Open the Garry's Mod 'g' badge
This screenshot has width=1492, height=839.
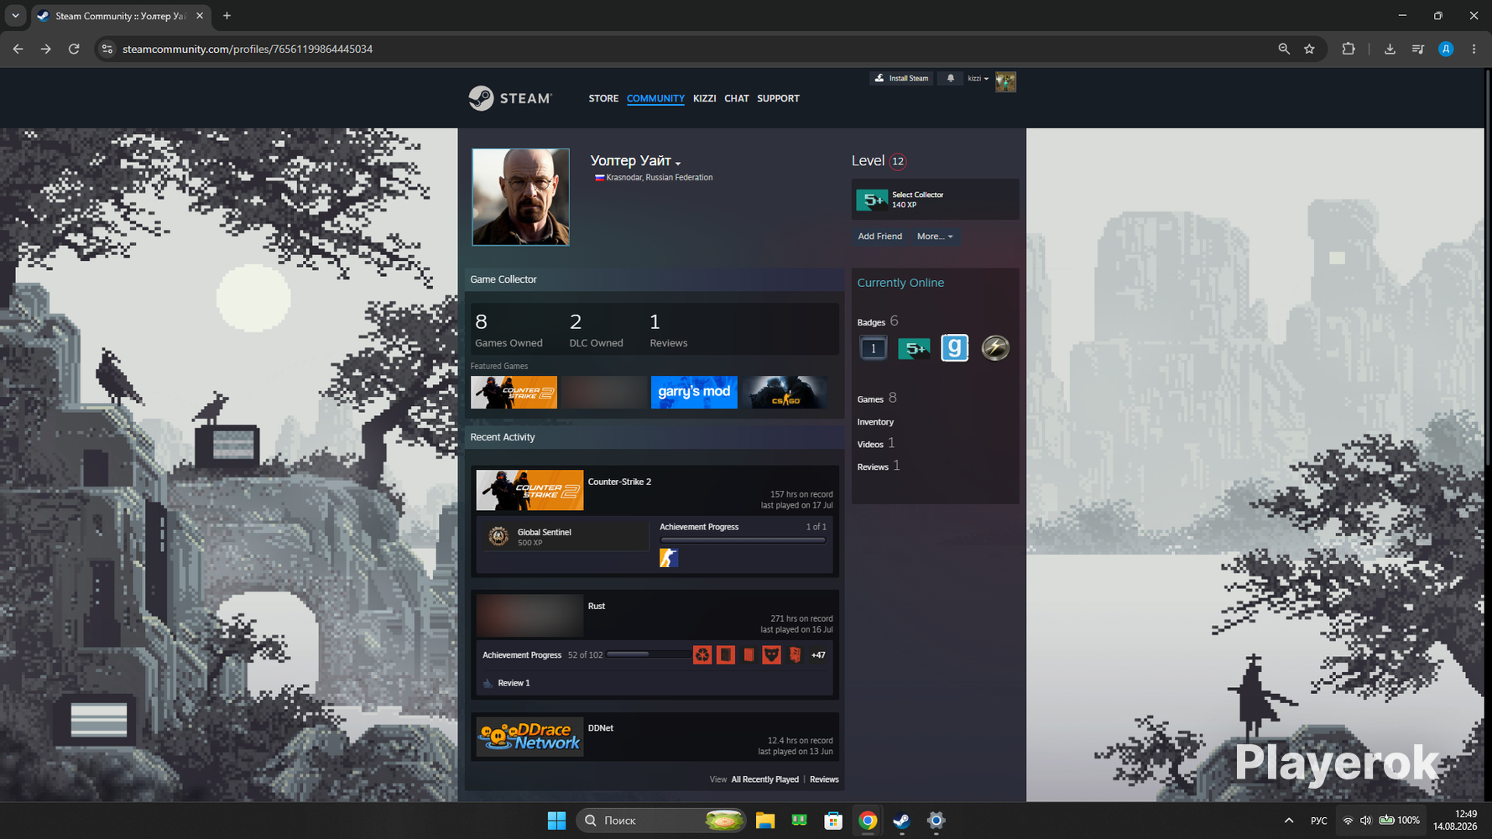point(954,348)
